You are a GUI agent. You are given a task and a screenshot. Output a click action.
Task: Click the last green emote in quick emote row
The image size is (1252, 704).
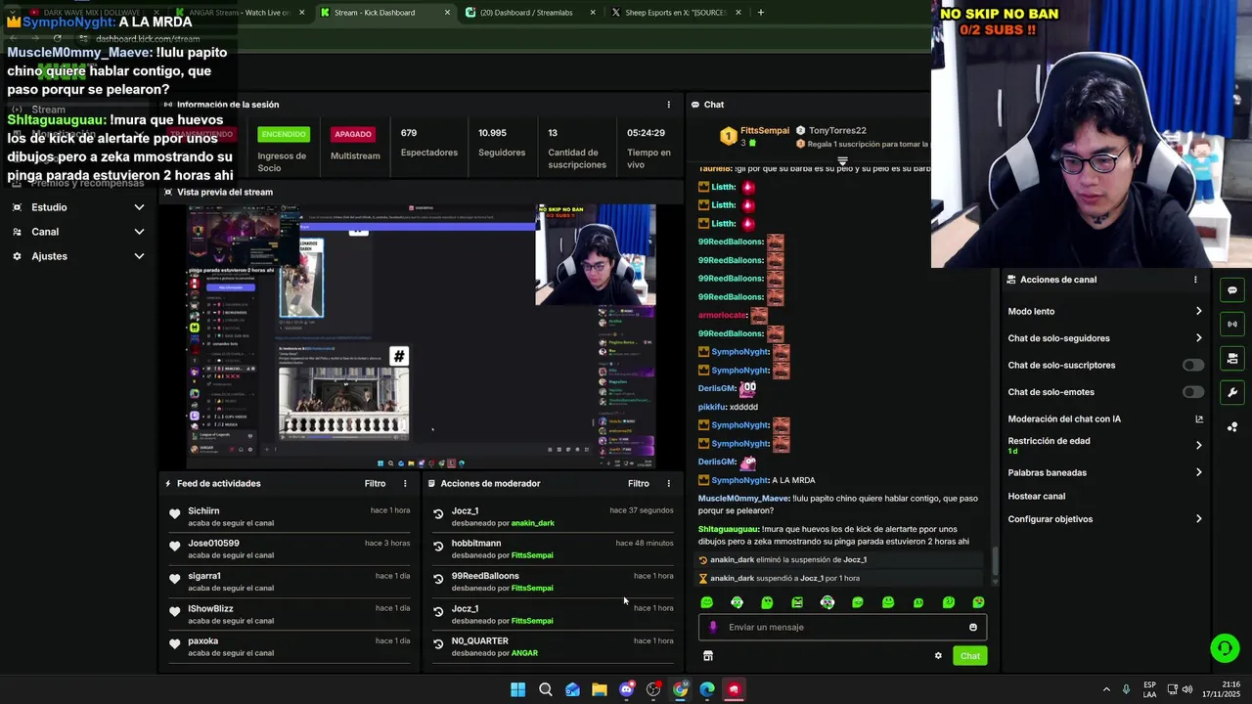tap(978, 602)
